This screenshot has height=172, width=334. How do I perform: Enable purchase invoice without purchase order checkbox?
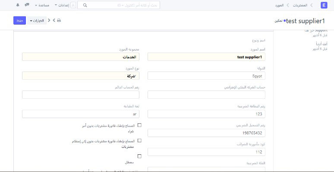[x=139, y=125]
